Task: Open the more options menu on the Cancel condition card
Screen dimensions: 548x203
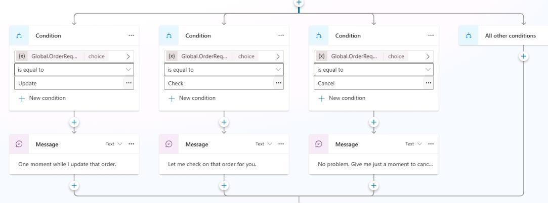Action: 431,35
